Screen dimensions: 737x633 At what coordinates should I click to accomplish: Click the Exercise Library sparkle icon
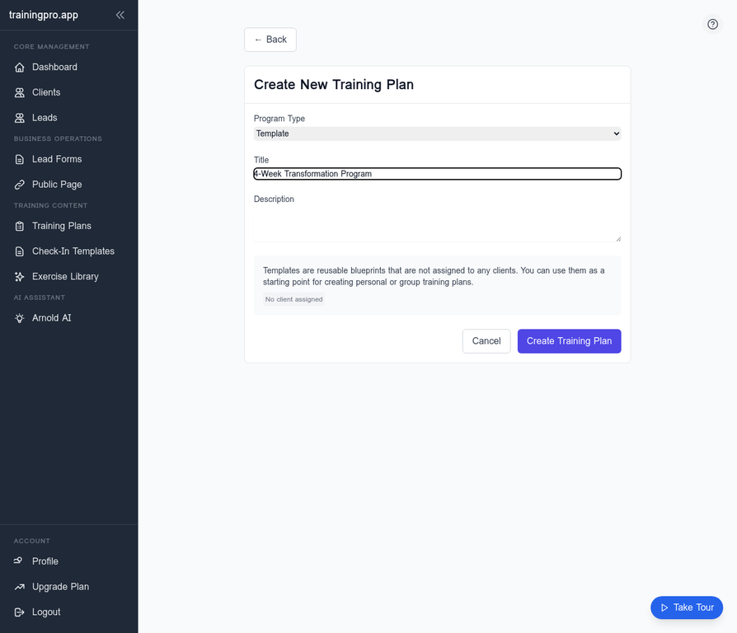tap(20, 277)
